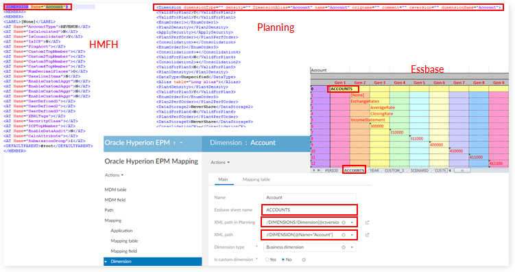The image size is (515, 272).
Task: Open the SCENARIO sheet tab
Action: (419, 171)
